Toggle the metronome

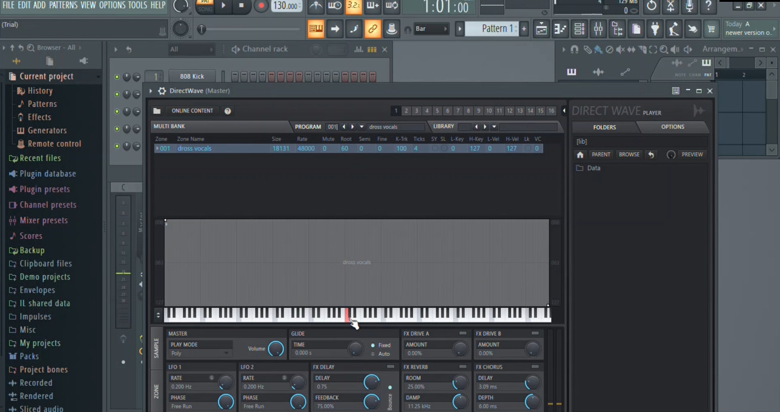(x=317, y=7)
